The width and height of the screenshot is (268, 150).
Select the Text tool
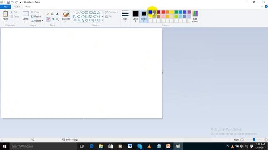(x=57, y=14)
